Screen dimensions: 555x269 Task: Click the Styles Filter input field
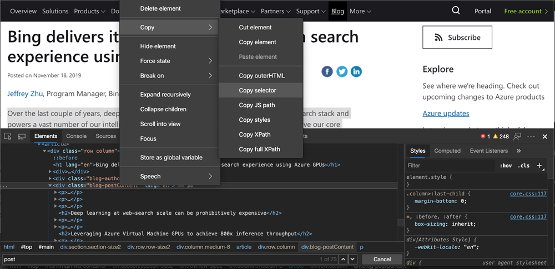451,165
